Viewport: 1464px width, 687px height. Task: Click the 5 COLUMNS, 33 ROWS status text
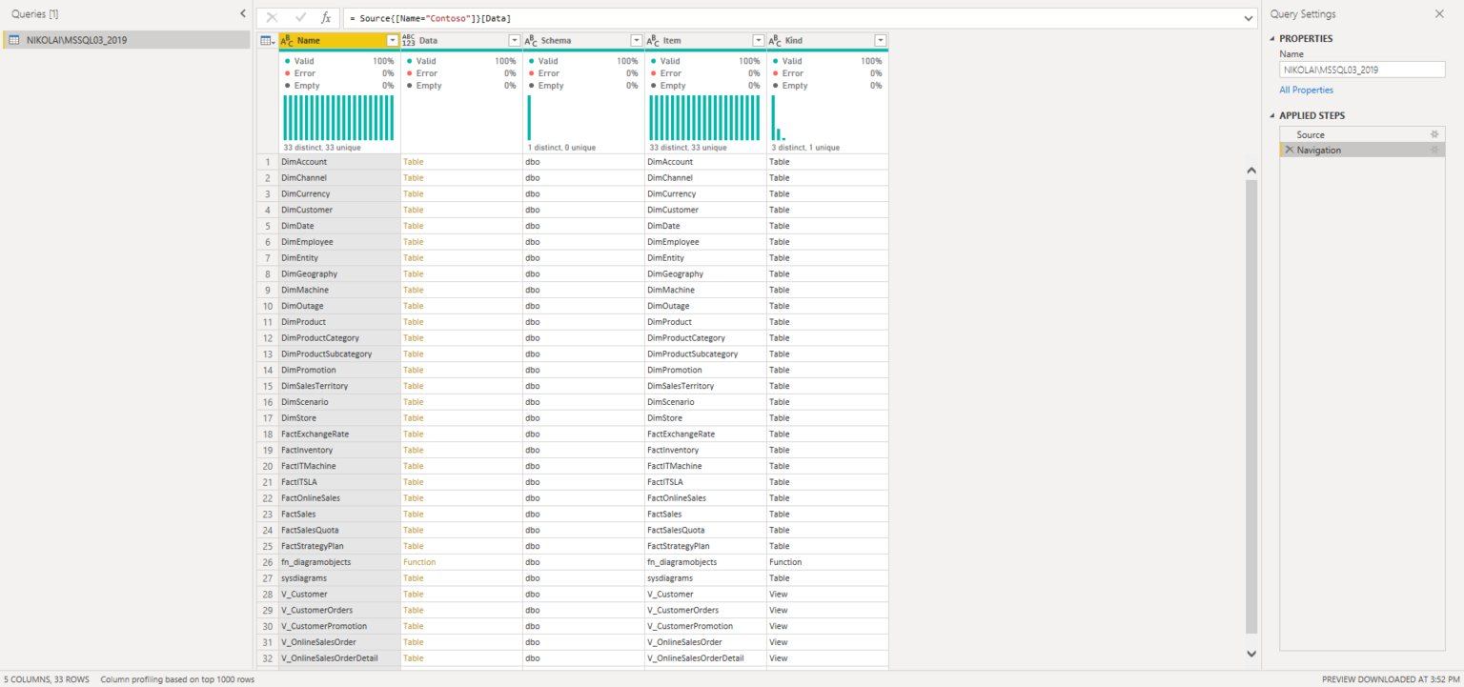pos(47,679)
